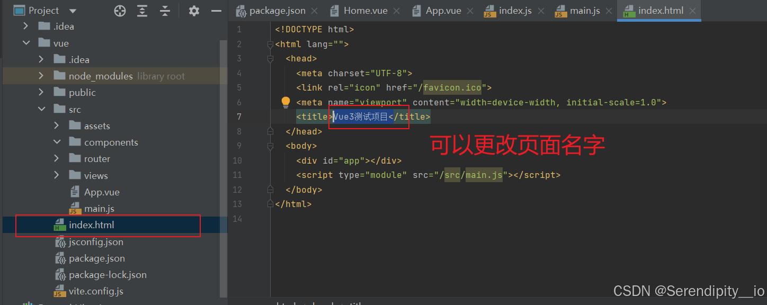Click the src path segment in script tag
Image resolution: width=767 pixels, height=305 pixels.
tap(452, 175)
